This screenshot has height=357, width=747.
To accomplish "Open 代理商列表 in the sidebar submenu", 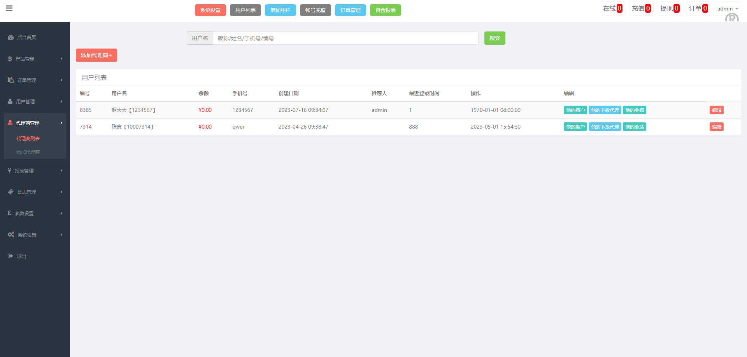I will point(28,138).
